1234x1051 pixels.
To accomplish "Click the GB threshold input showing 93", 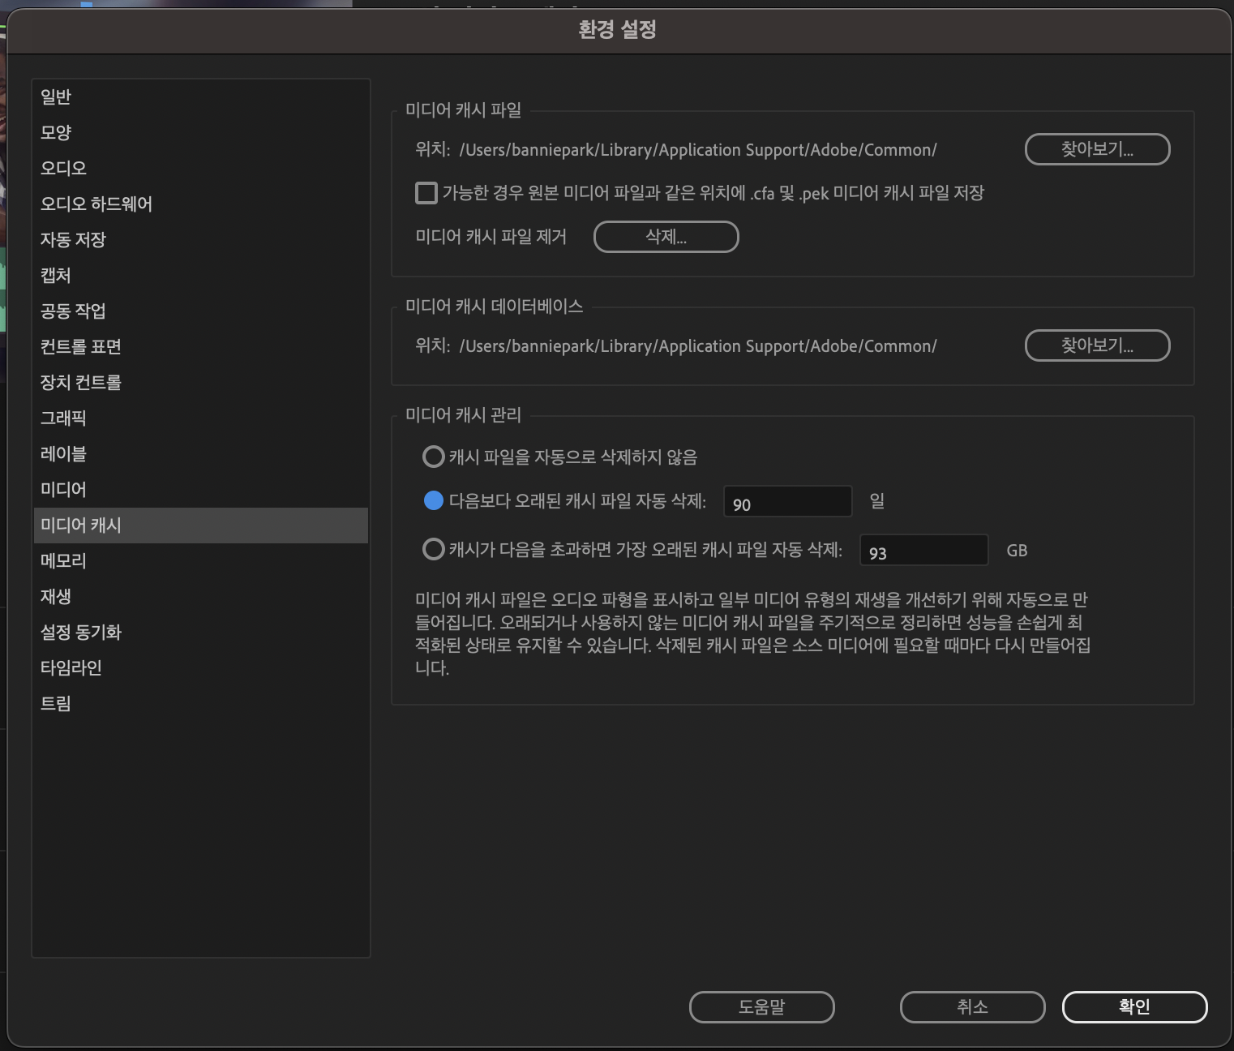I will tap(923, 550).
